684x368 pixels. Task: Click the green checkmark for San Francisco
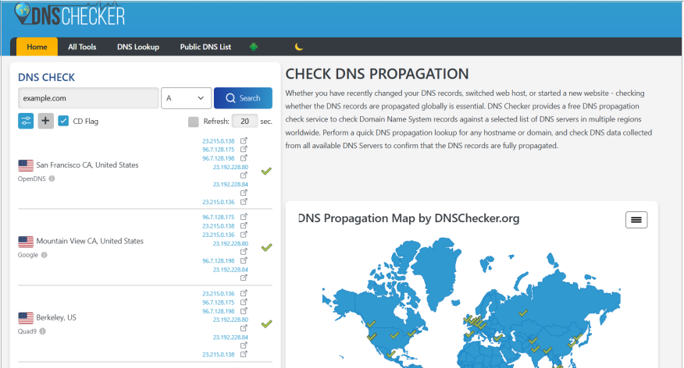pyautogui.click(x=266, y=171)
